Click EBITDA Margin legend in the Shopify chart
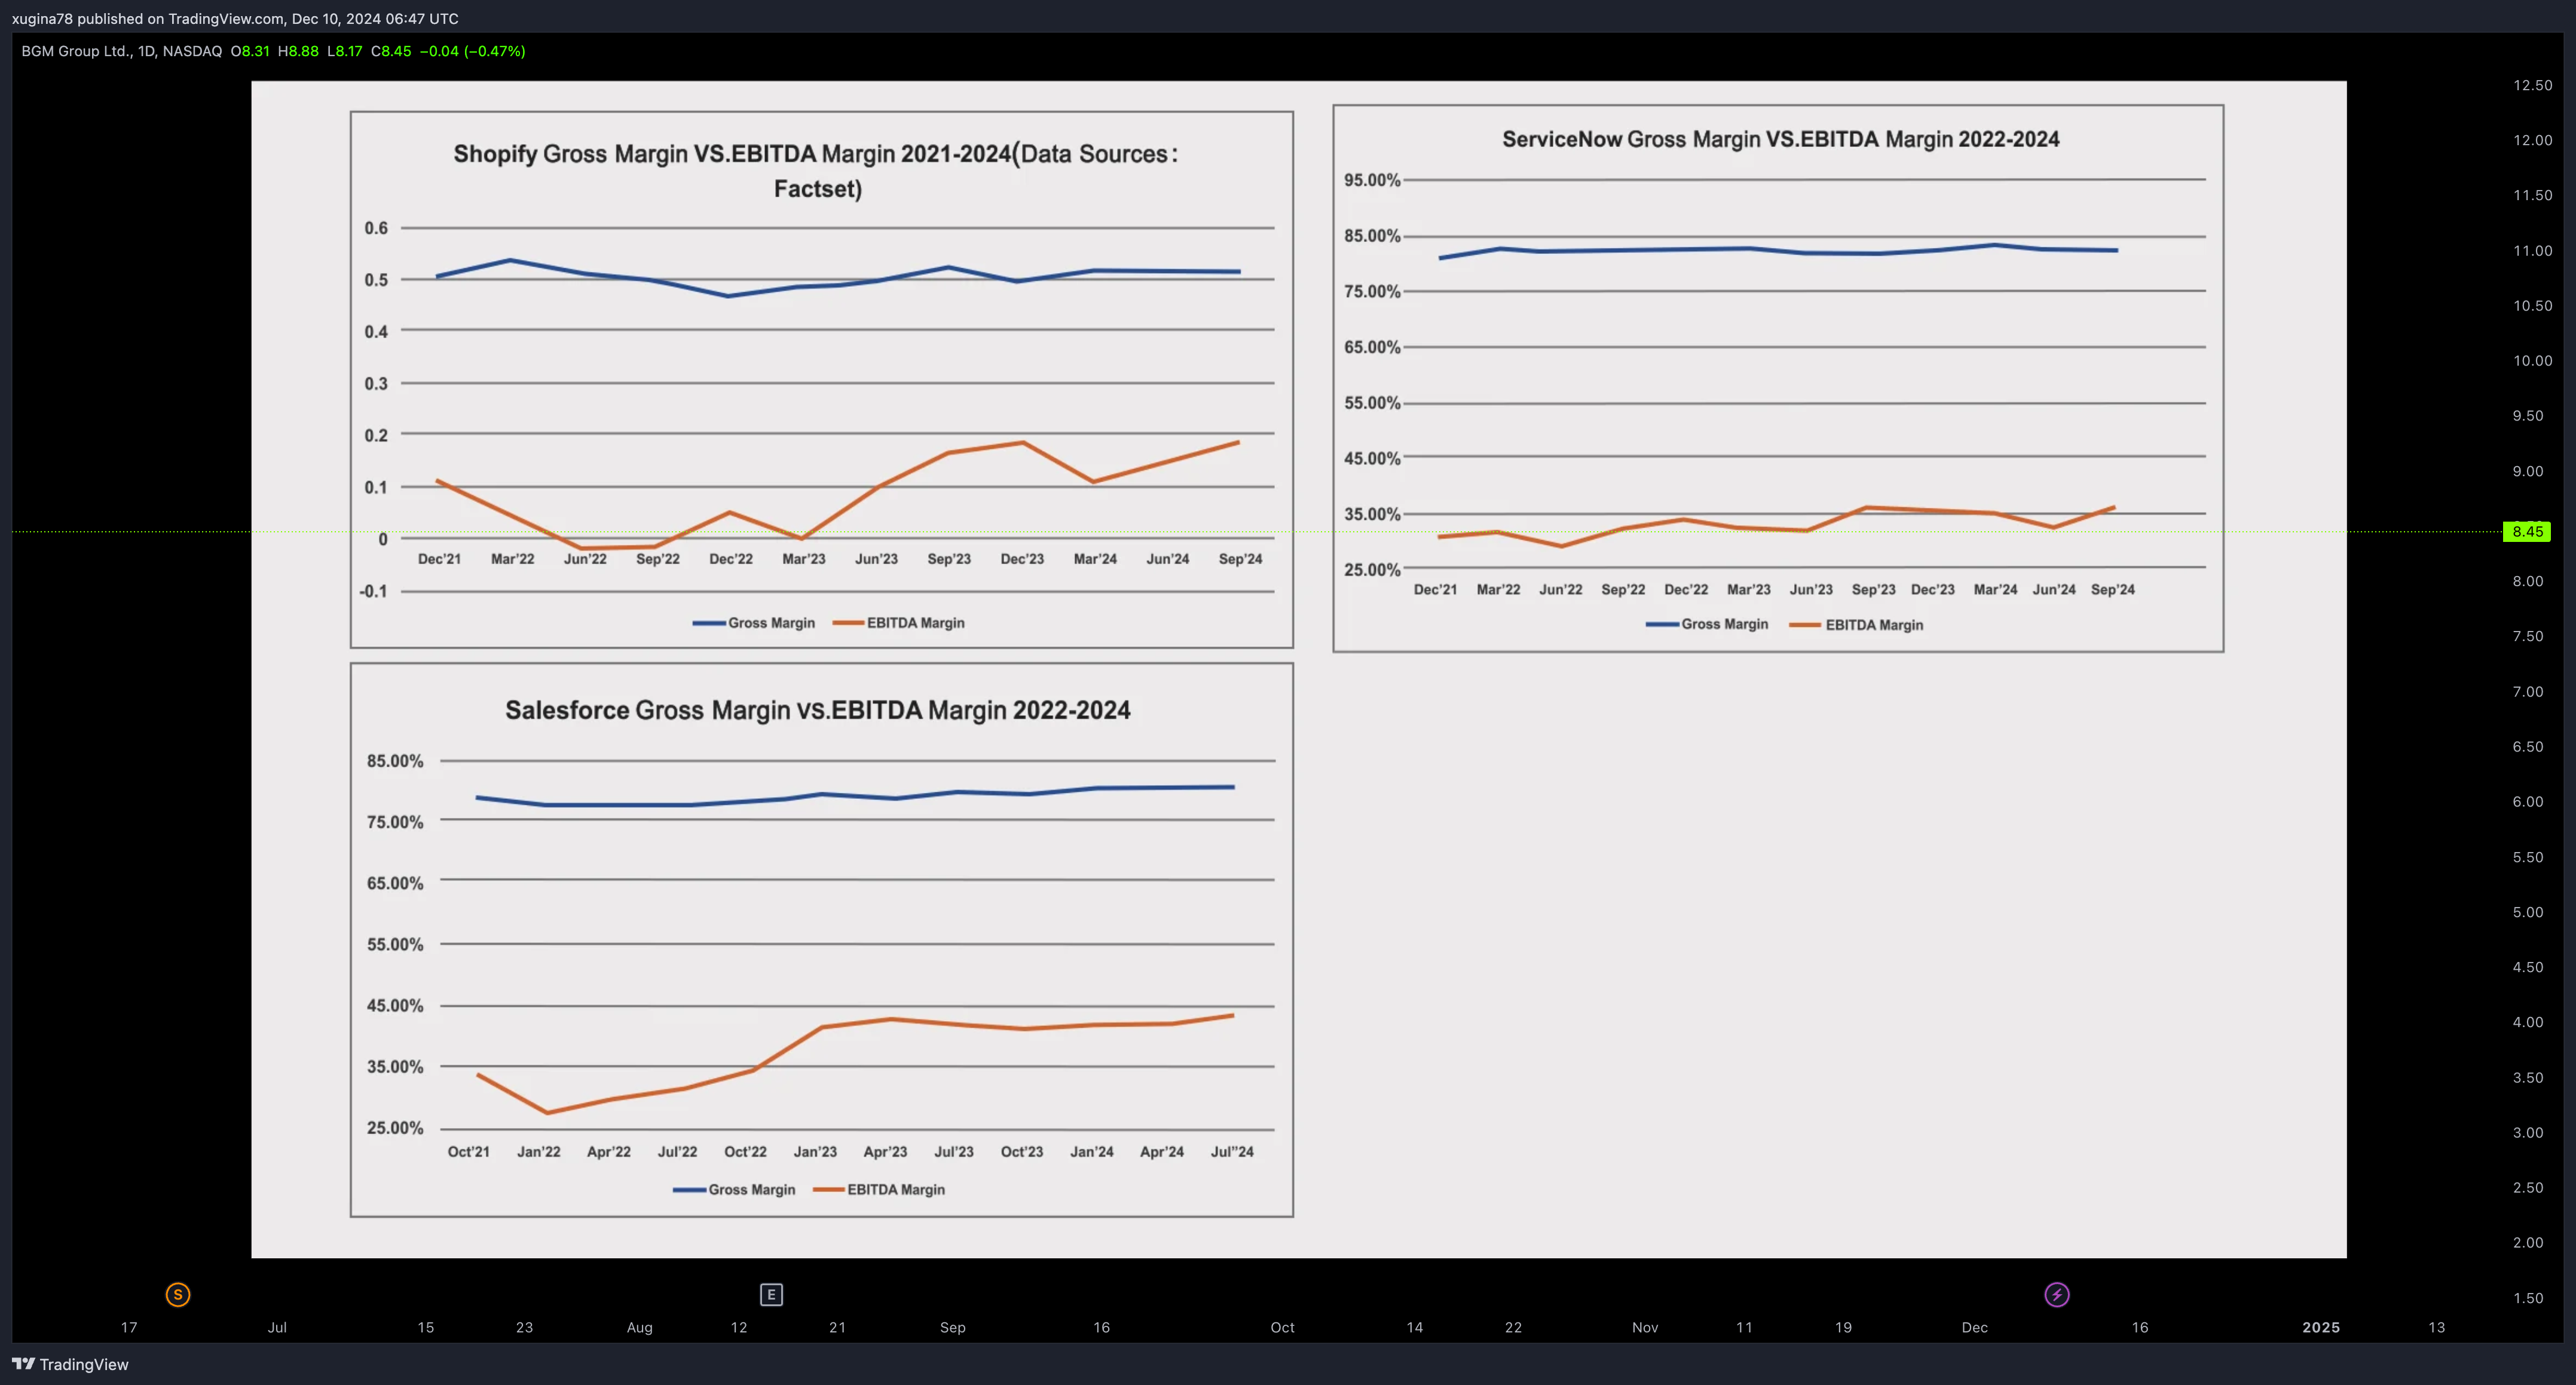 [x=899, y=623]
